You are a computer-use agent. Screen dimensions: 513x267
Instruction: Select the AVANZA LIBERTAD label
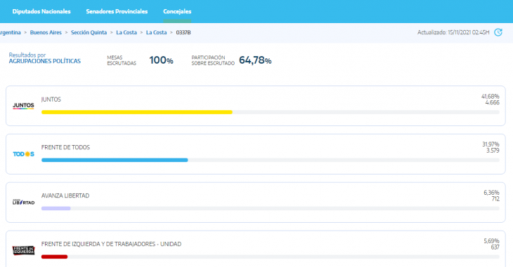(x=65, y=196)
